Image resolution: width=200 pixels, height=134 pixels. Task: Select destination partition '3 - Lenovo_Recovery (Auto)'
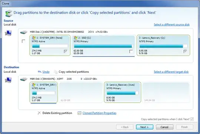click(123, 92)
